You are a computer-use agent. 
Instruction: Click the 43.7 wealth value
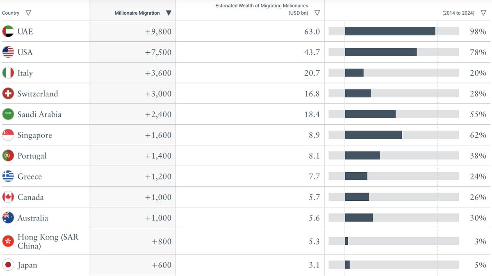point(312,52)
